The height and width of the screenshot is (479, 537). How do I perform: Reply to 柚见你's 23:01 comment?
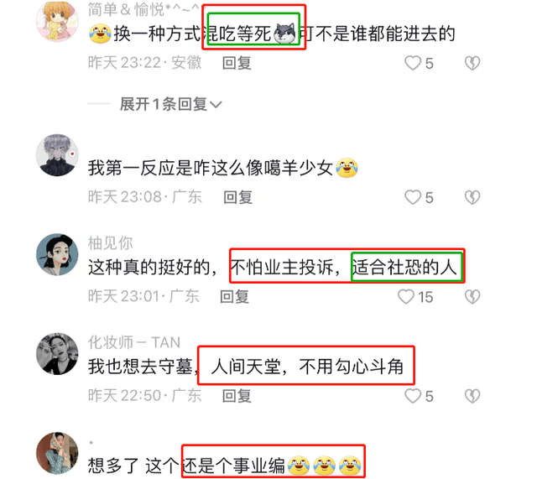234,297
